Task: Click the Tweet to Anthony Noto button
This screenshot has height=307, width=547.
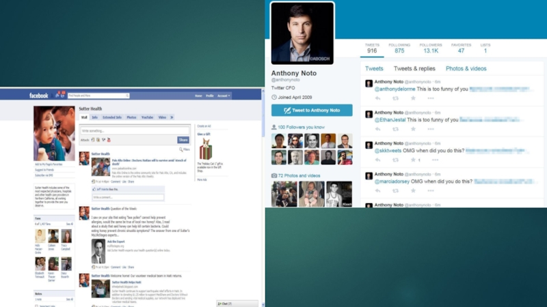Action: pyautogui.click(x=312, y=111)
